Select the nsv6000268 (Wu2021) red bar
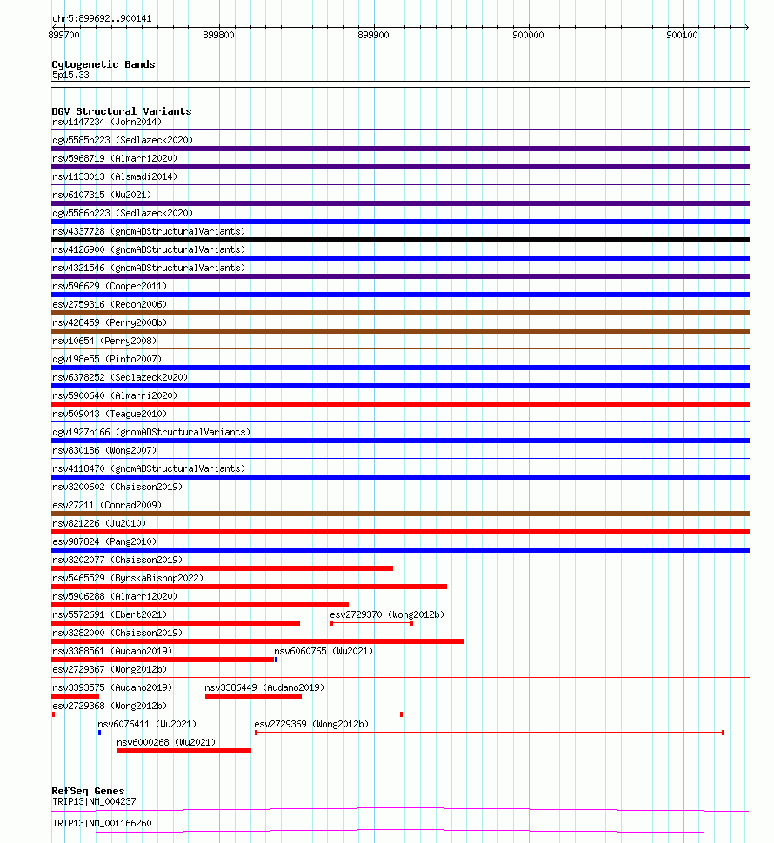This screenshot has width=774, height=843. click(x=184, y=752)
